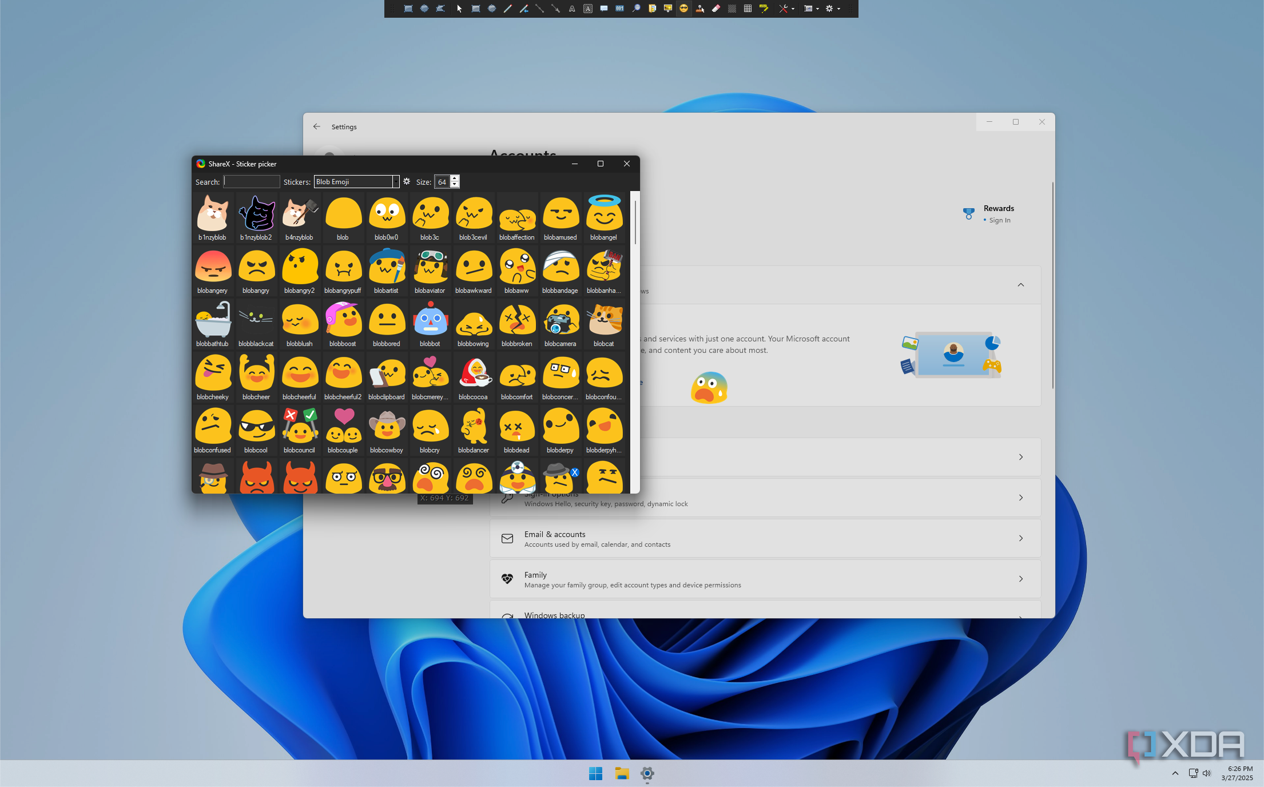Collapse the account section chevron in Settings

click(x=1021, y=285)
